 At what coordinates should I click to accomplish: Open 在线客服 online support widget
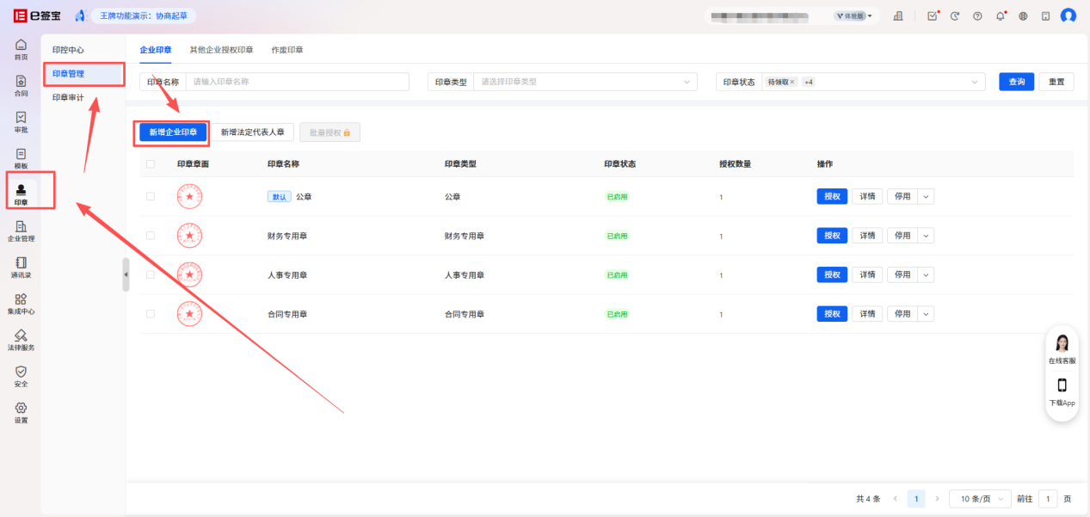point(1062,348)
